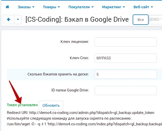Click the page title Бэкап в Google Drive
Screen dimensions: 162x131
77,20
